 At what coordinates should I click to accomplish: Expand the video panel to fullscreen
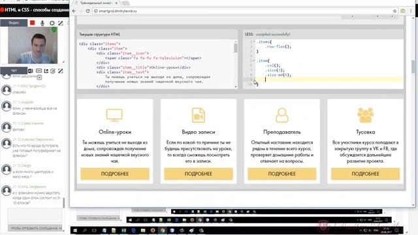coord(61,23)
